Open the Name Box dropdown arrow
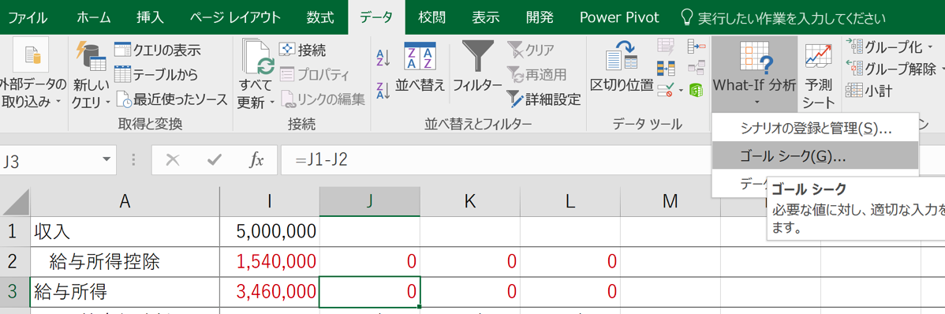 [106, 159]
